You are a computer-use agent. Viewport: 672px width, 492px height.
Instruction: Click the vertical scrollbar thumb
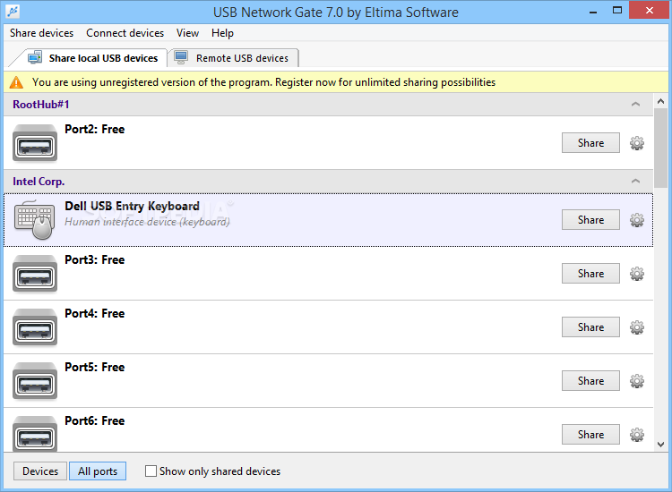click(x=660, y=148)
